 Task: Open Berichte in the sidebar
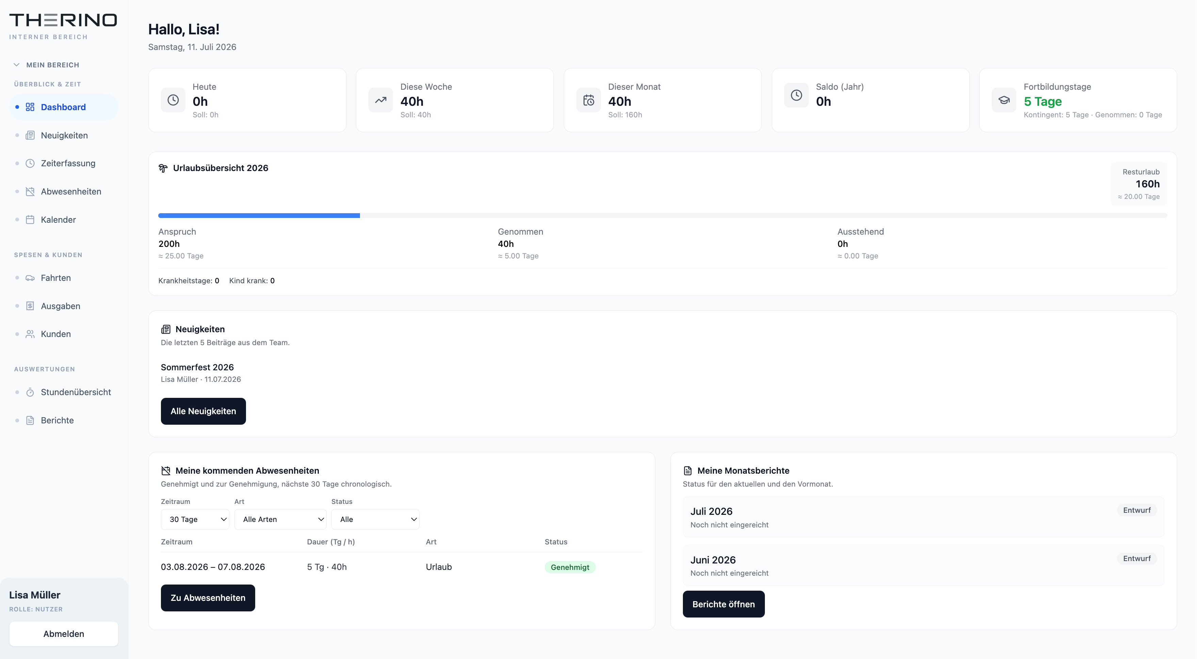64,420
